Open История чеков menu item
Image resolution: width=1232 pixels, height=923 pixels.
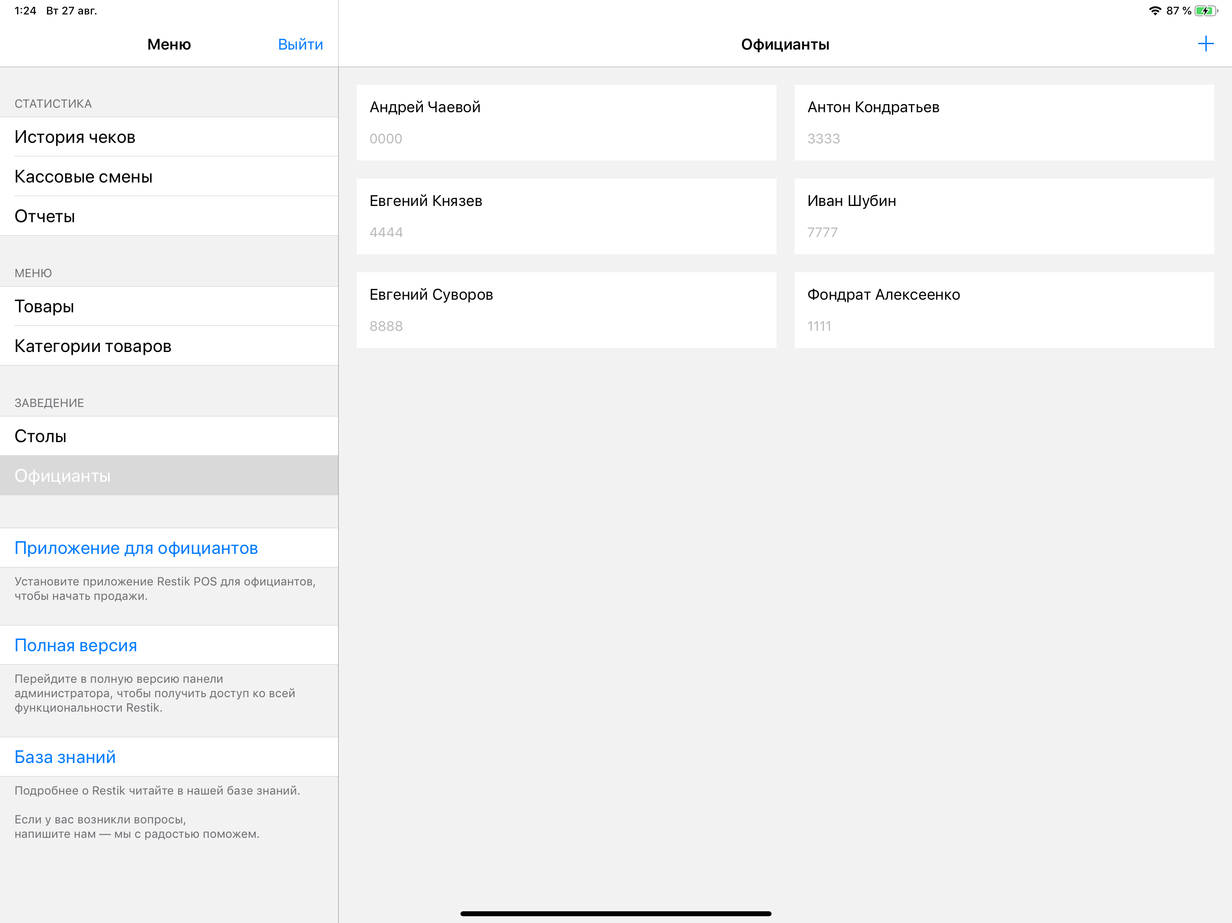coord(169,137)
